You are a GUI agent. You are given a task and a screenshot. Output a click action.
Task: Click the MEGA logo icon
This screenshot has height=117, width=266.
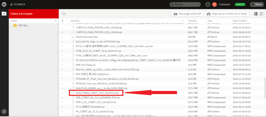4,4
